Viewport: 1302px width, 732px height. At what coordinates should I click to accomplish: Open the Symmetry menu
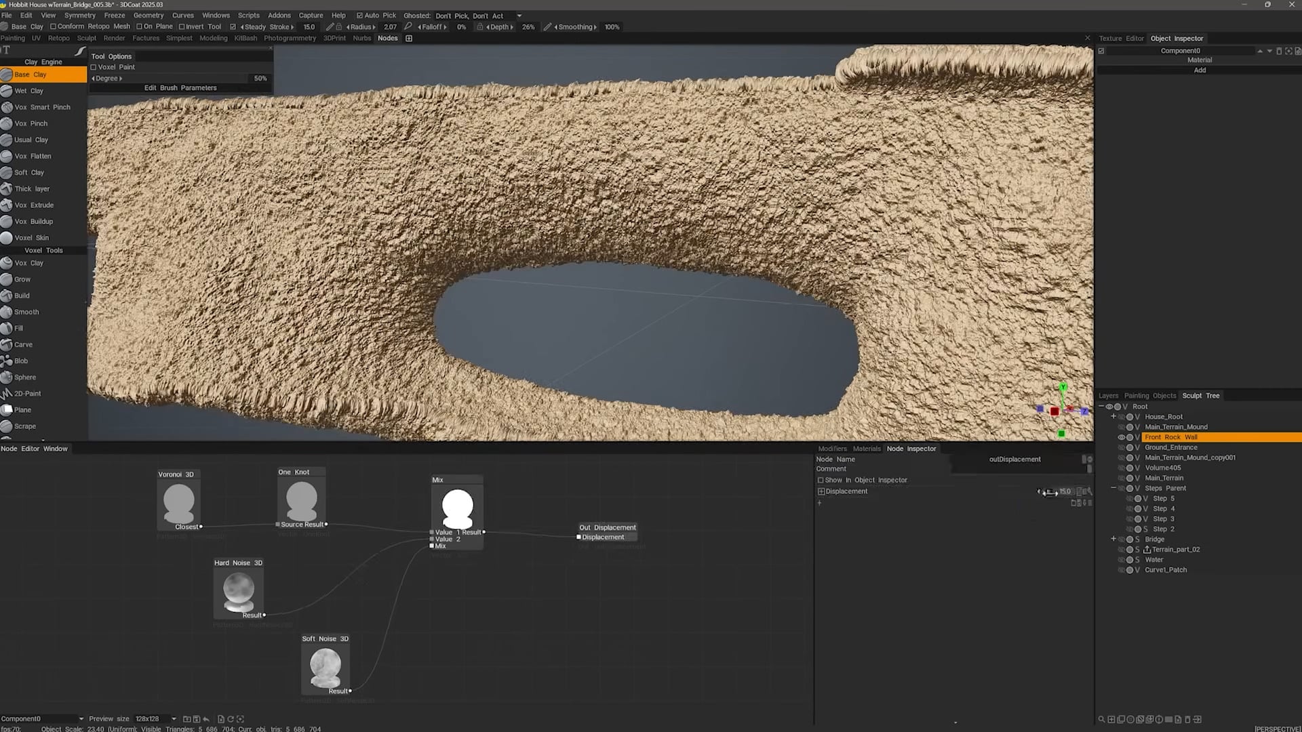[79, 15]
